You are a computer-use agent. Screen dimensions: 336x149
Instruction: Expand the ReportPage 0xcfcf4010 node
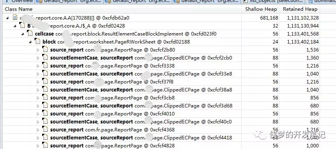click(x=38, y=114)
